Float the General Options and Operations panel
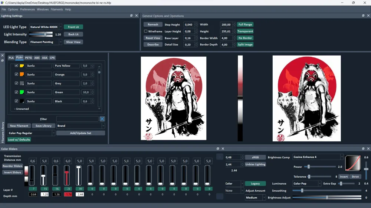The width and height of the screenshot is (371, 208). click(x=363, y=16)
